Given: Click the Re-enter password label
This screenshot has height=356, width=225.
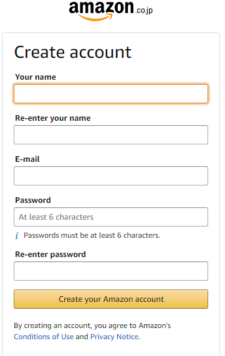Looking at the screenshot, I should click(x=50, y=255).
